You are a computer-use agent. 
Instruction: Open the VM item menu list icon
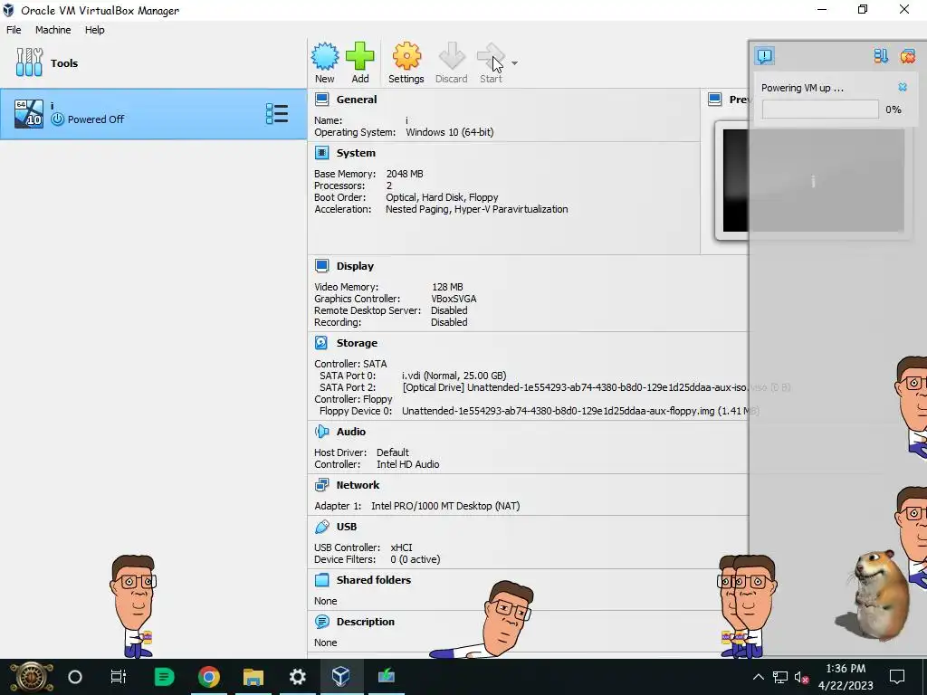point(277,113)
